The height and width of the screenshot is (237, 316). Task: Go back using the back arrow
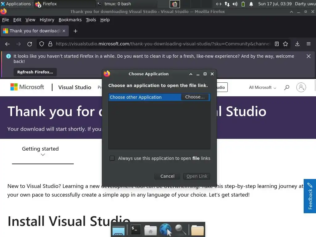[x=7, y=44]
